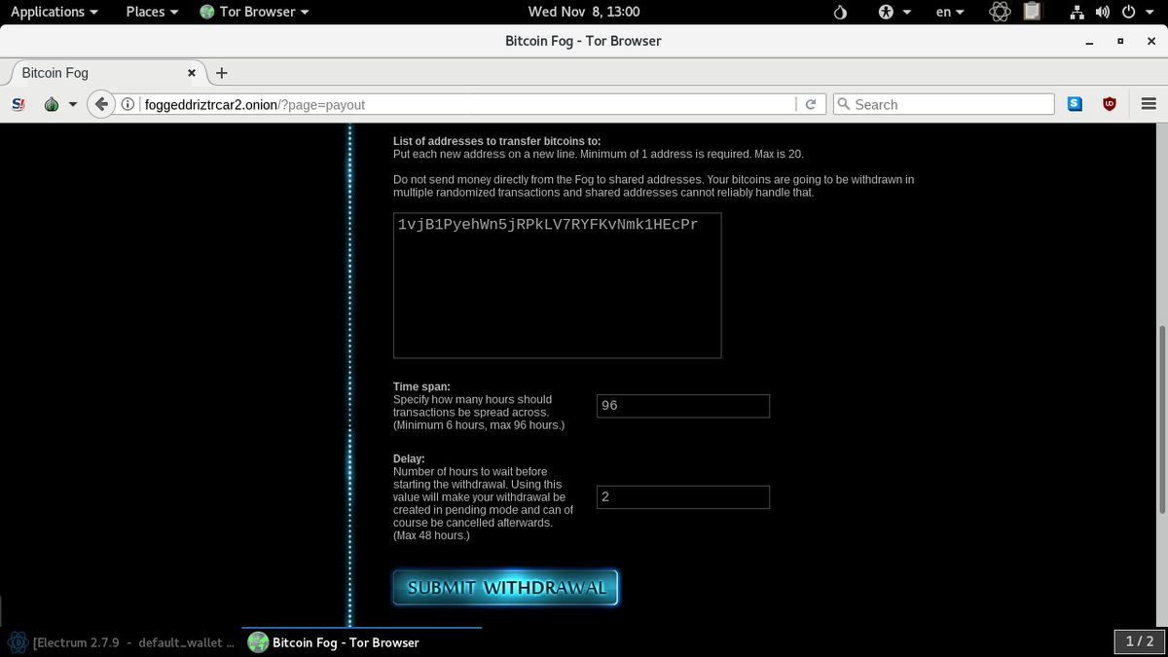Click the blue S extension icon near search bar
1168x657 pixels.
(1075, 103)
